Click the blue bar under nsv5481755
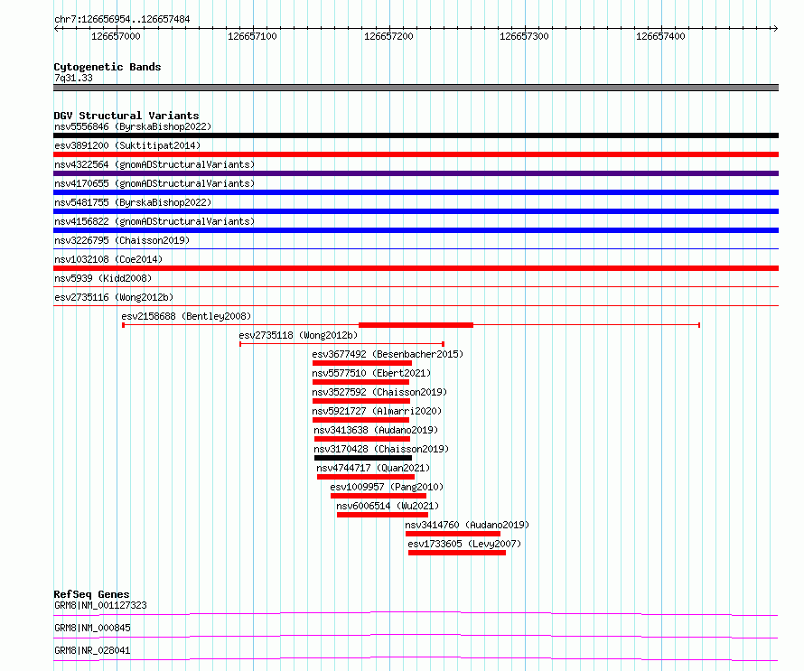 tap(416, 211)
